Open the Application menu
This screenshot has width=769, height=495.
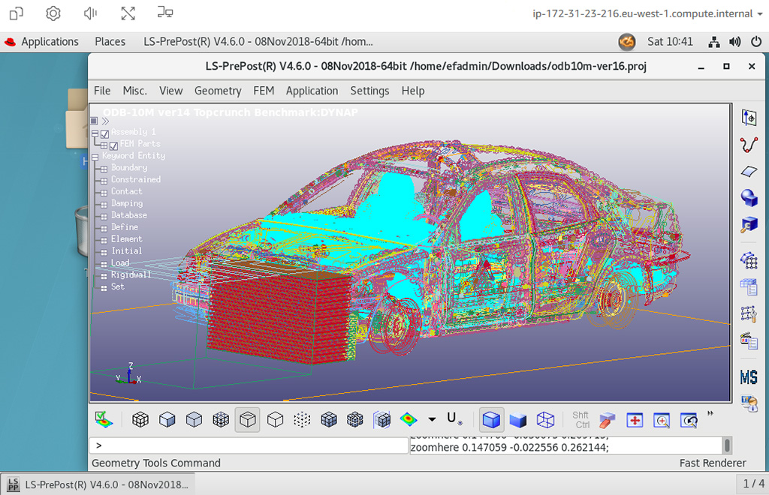tap(312, 91)
